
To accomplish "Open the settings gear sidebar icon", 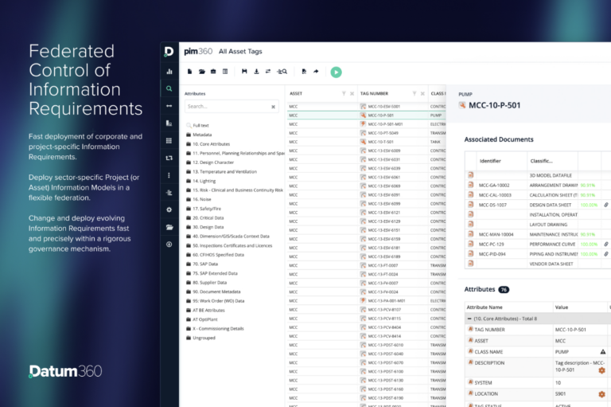I will [169, 209].
